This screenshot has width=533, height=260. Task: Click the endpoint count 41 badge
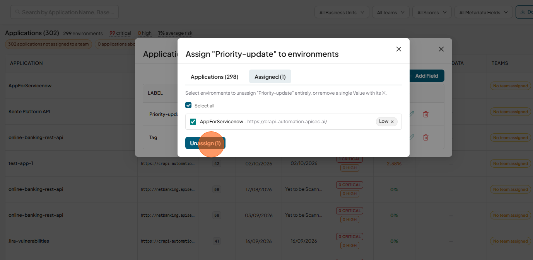click(x=217, y=241)
